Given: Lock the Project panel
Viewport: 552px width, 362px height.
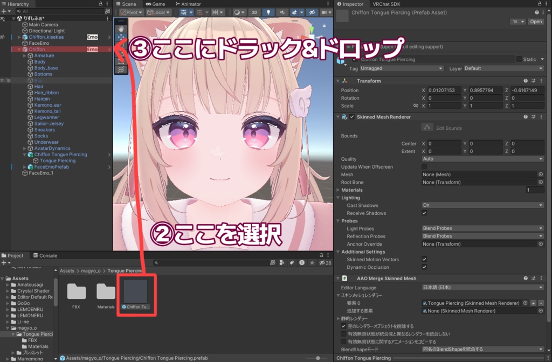Looking at the screenshot, I should pyautogui.click(x=321, y=255).
